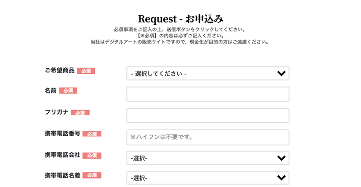Click the Request - お申込み heading
Viewport: 361px width, 187px height.
[x=180, y=19]
